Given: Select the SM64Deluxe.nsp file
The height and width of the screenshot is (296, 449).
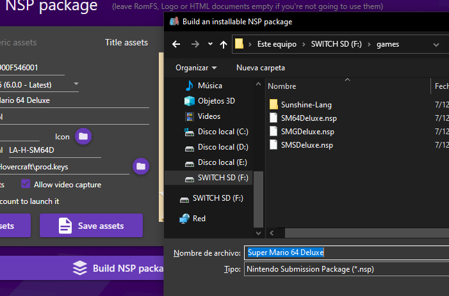Looking at the screenshot, I should (x=309, y=118).
